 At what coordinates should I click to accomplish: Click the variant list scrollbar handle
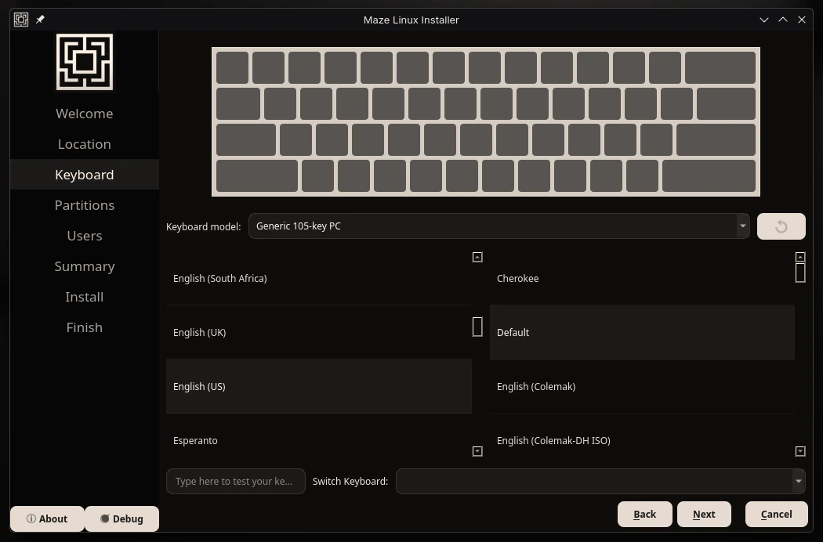[800, 273]
